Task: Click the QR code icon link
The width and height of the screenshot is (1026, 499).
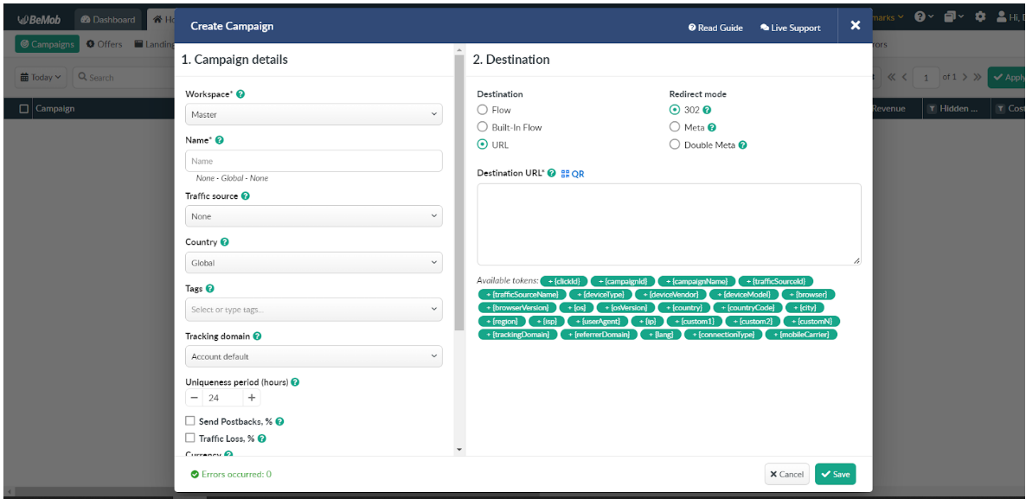Action: click(x=572, y=174)
